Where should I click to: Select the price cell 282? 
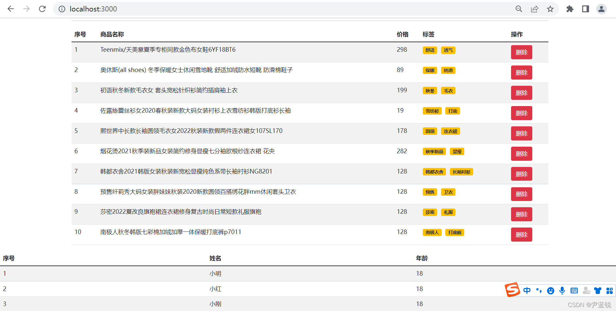point(402,151)
